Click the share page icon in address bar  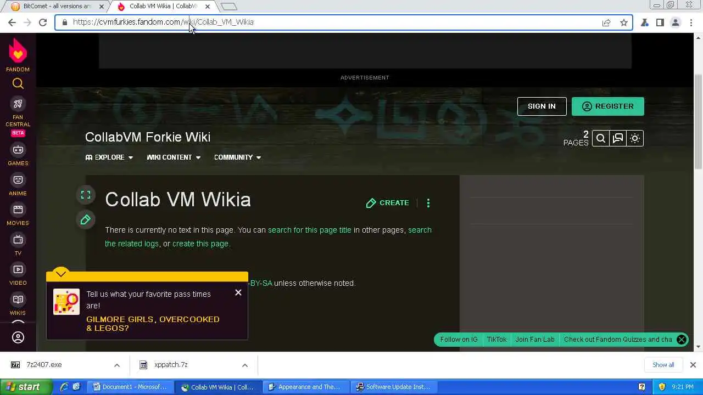(x=606, y=22)
